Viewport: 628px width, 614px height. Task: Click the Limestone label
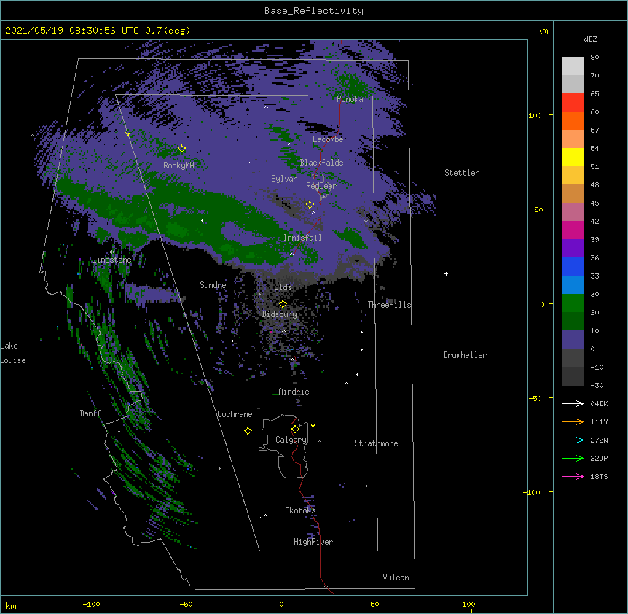pos(111,260)
